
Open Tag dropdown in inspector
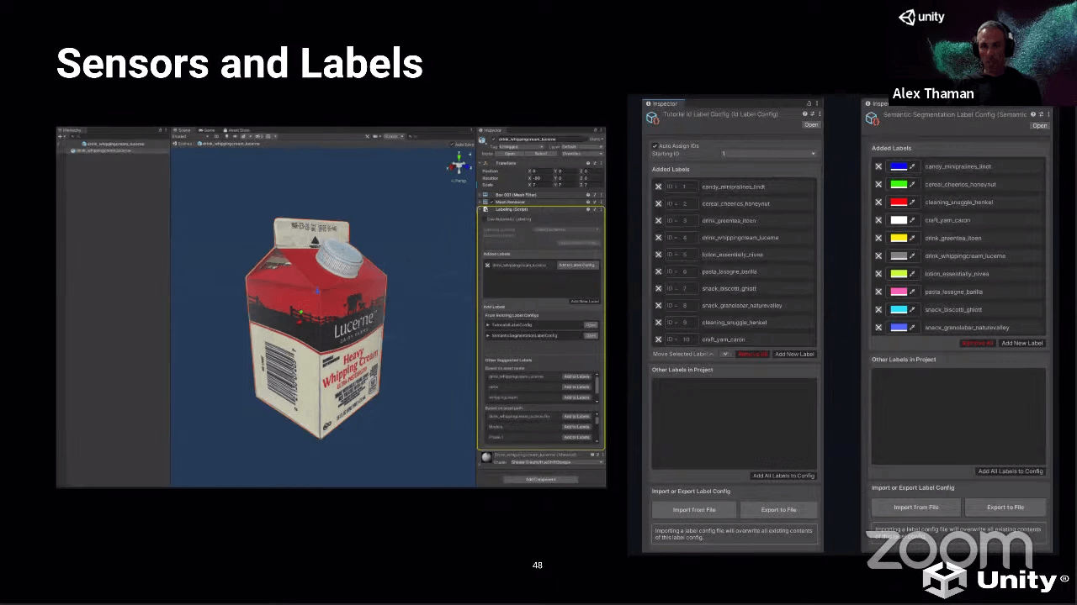(521, 147)
